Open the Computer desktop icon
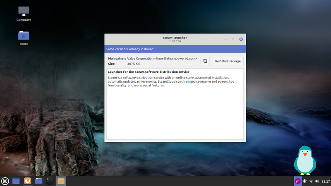This screenshot has width=331, height=186. [24, 14]
